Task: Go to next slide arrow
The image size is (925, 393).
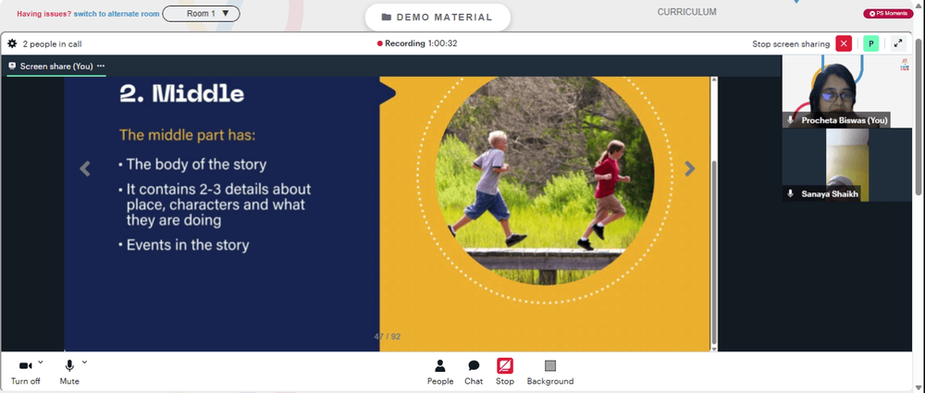Action: [690, 169]
